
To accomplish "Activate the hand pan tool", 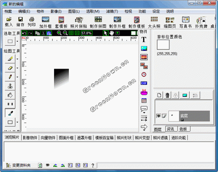I will (x=112, y=33).
